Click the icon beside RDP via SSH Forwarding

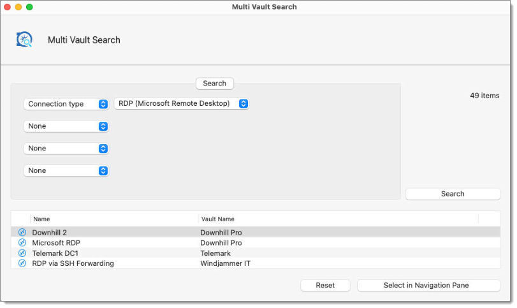point(22,263)
